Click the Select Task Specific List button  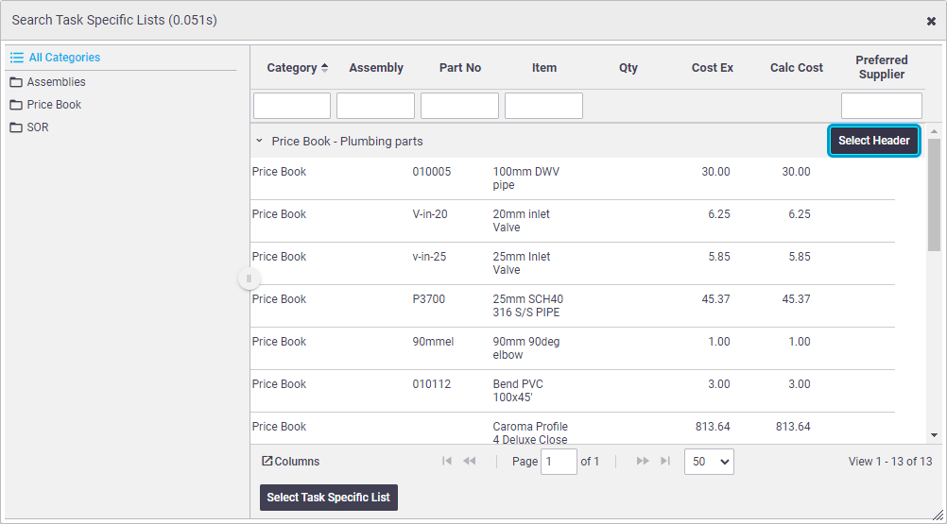pyautogui.click(x=329, y=498)
